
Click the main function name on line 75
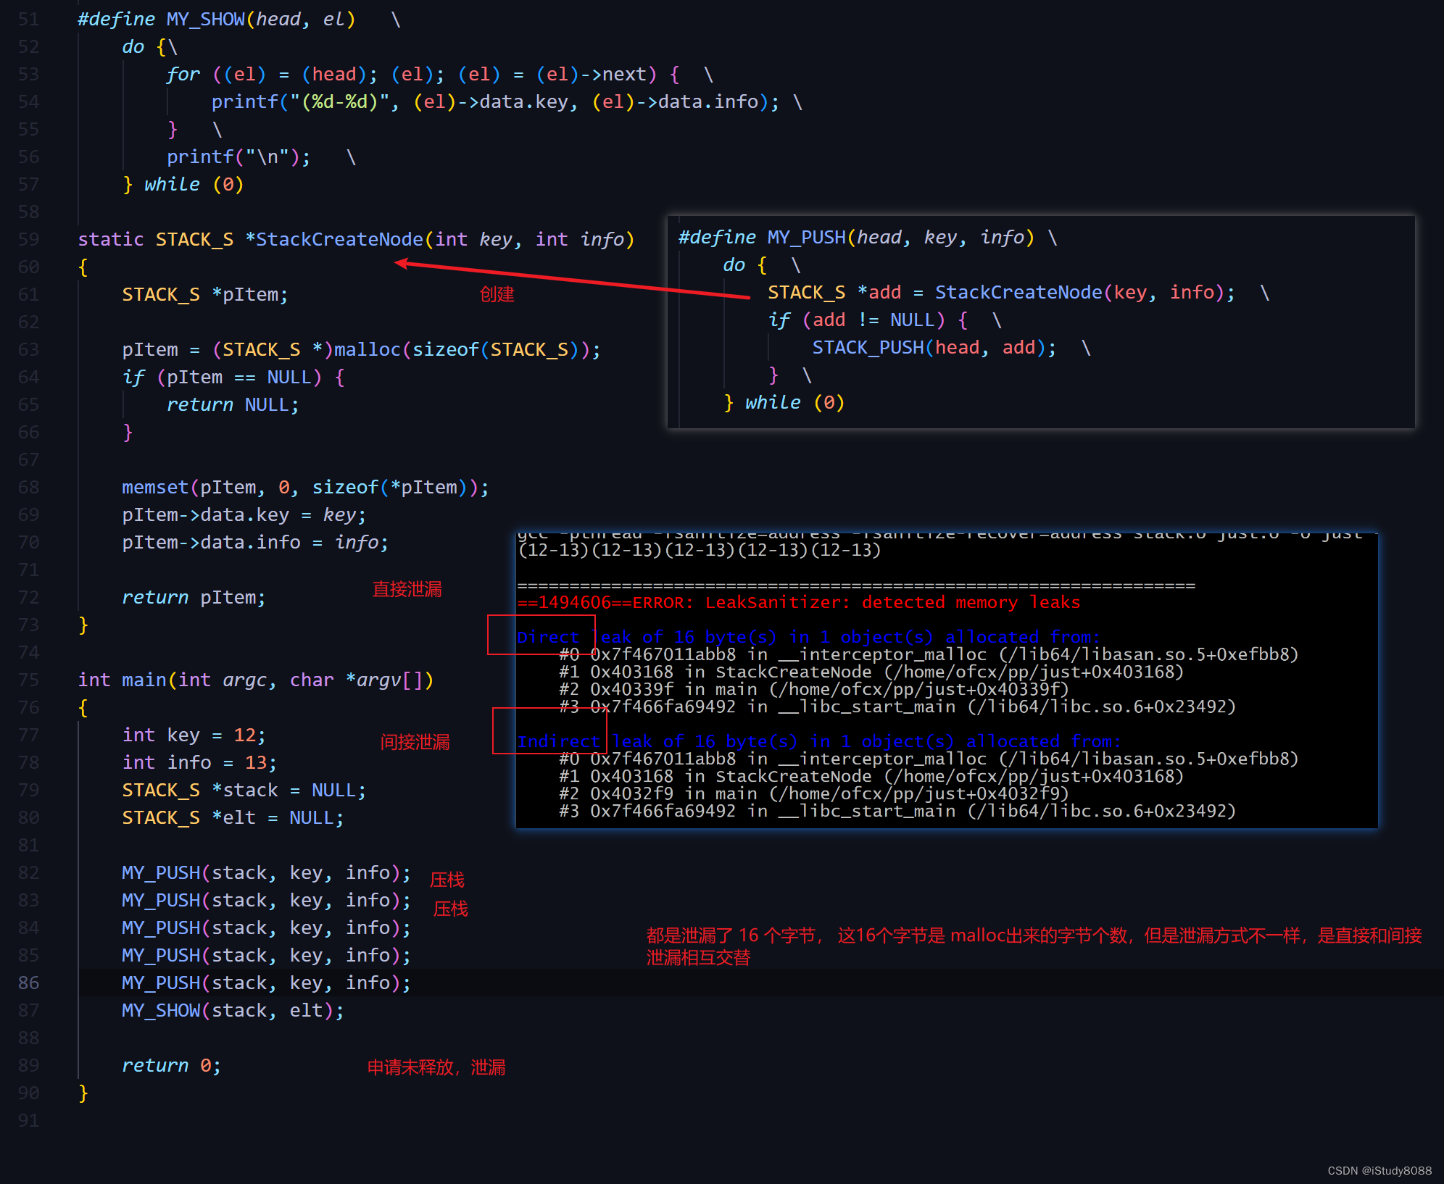point(144,680)
